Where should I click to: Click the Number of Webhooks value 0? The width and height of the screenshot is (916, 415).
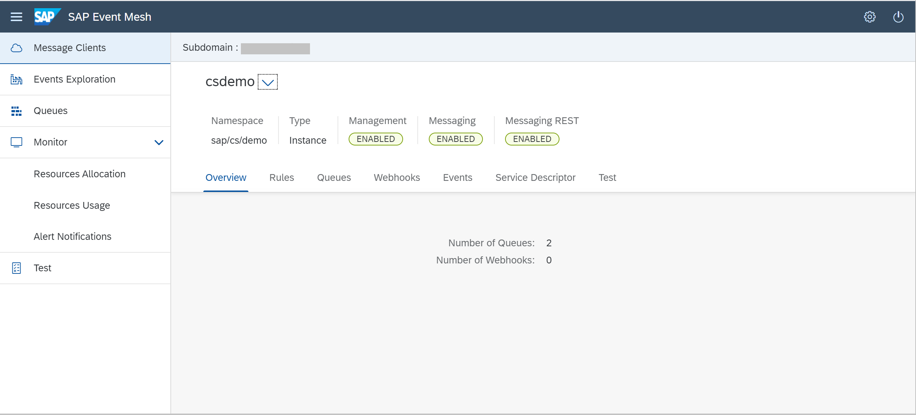(549, 261)
